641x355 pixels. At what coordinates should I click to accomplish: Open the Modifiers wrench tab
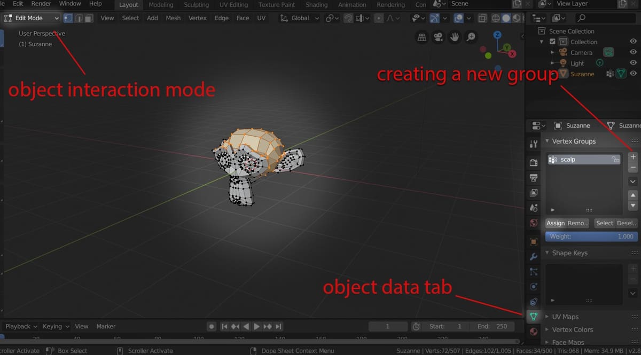tap(533, 257)
